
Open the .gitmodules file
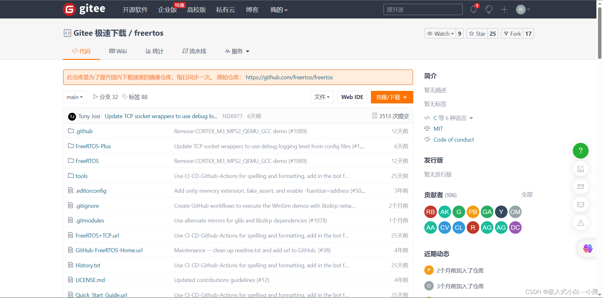(x=90, y=220)
